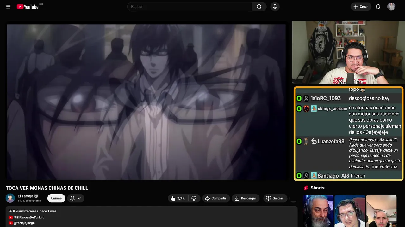Click the magnifier search button
This screenshot has height=227, width=405.
259,7
